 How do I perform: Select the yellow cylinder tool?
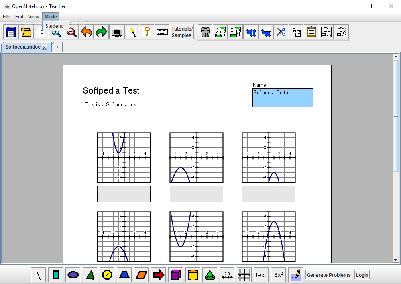pyautogui.click(x=193, y=275)
